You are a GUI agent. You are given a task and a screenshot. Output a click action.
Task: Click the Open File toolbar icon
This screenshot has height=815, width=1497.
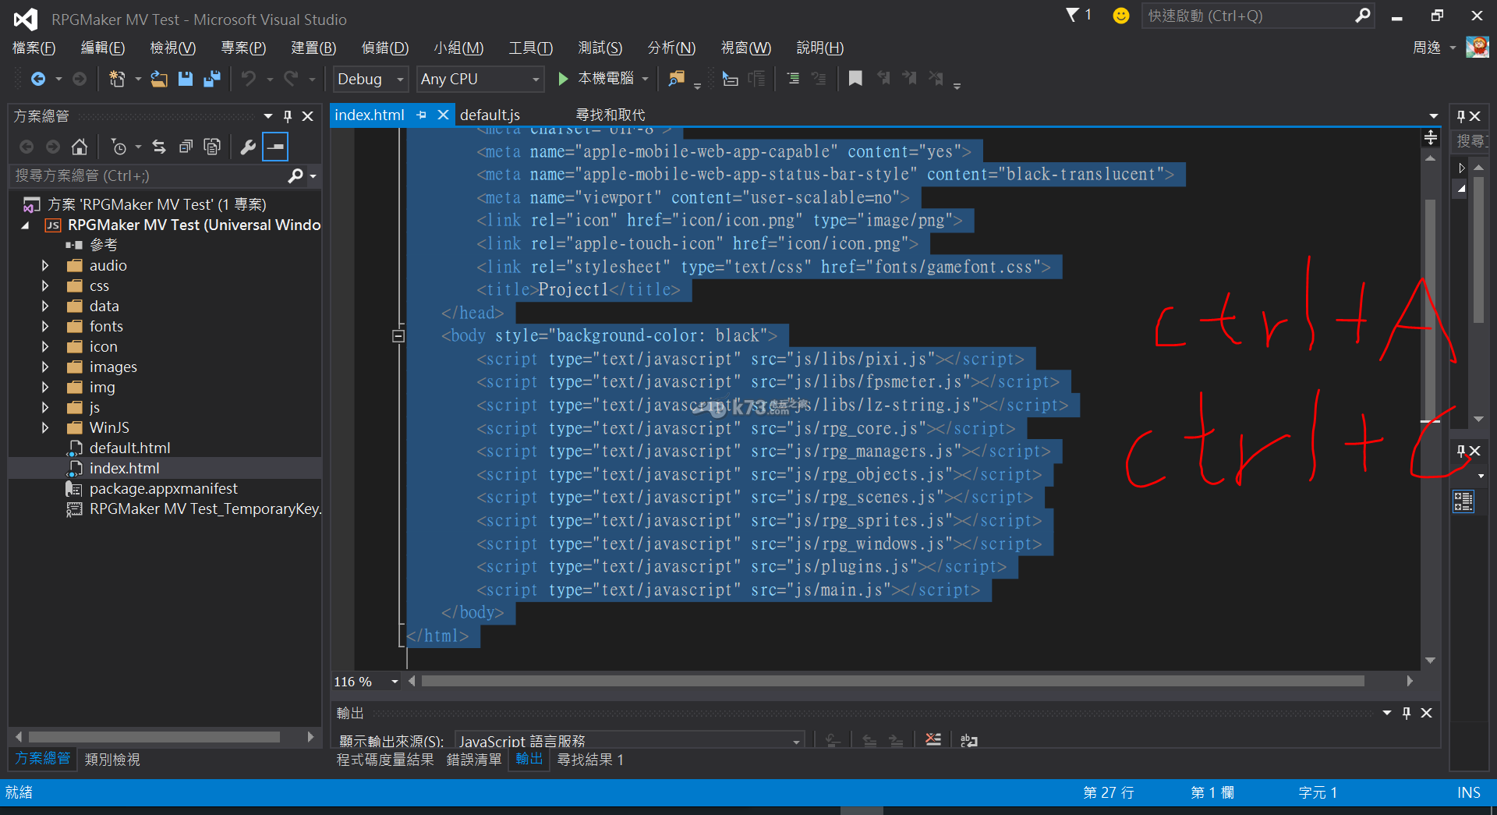click(159, 79)
